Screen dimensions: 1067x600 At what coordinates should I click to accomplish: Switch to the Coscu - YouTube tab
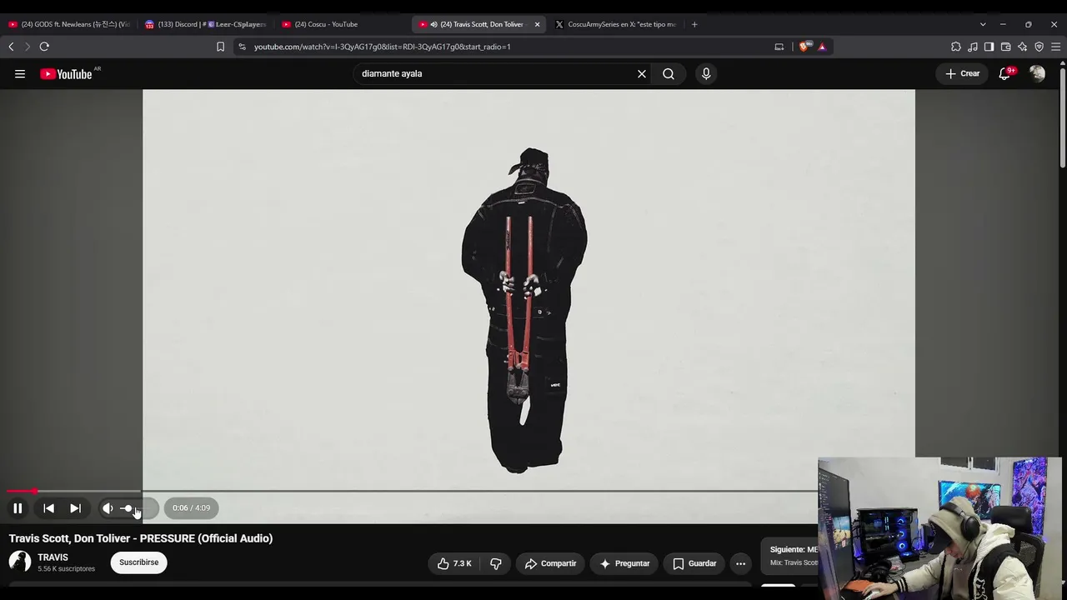pos(342,24)
